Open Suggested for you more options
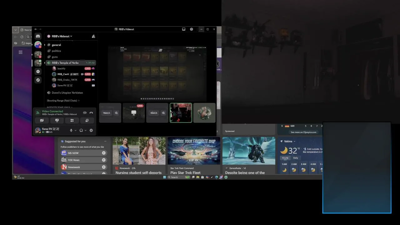 click(x=105, y=141)
